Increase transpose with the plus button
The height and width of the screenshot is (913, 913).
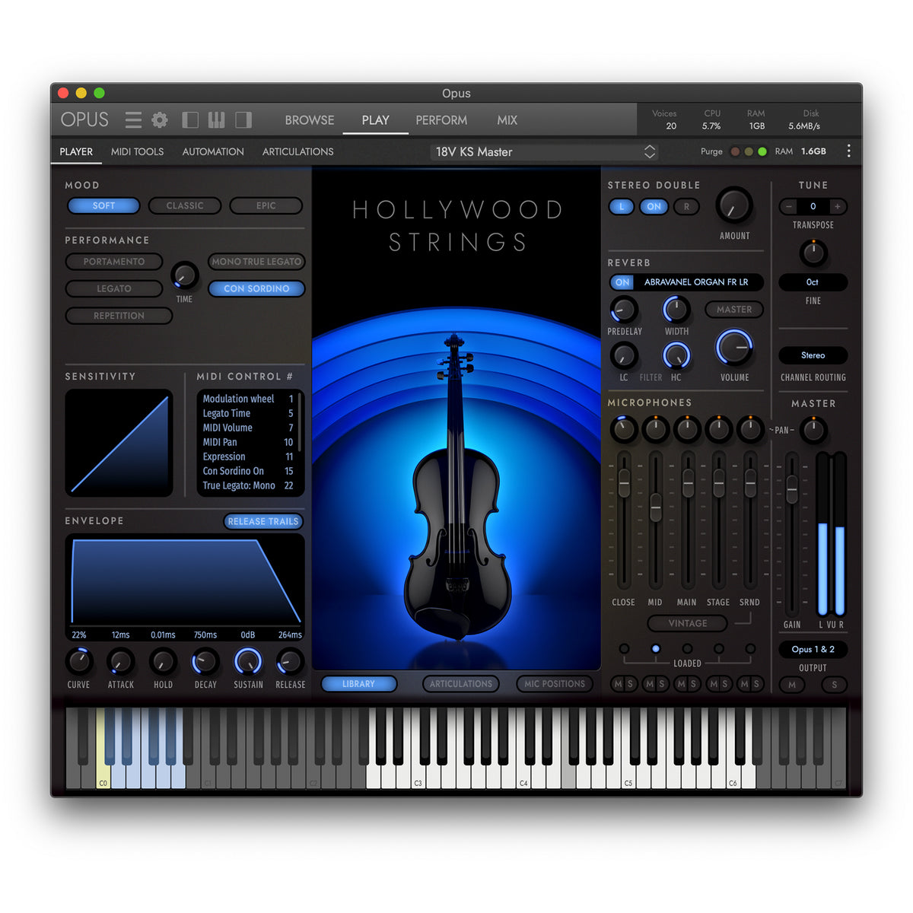[838, 206]
